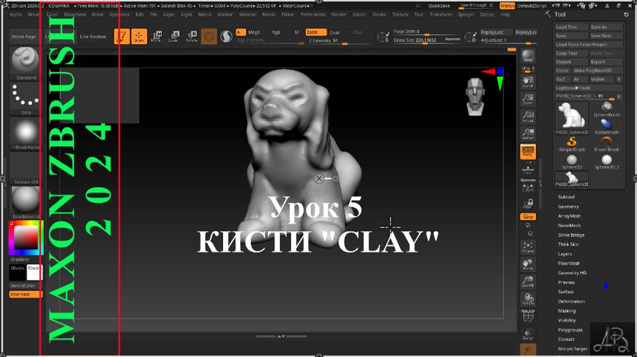Image resolution: width=637 pixels, height=357 pixels.
Task: Click the sculptris pro sphere icon
Action: [226, 37]
